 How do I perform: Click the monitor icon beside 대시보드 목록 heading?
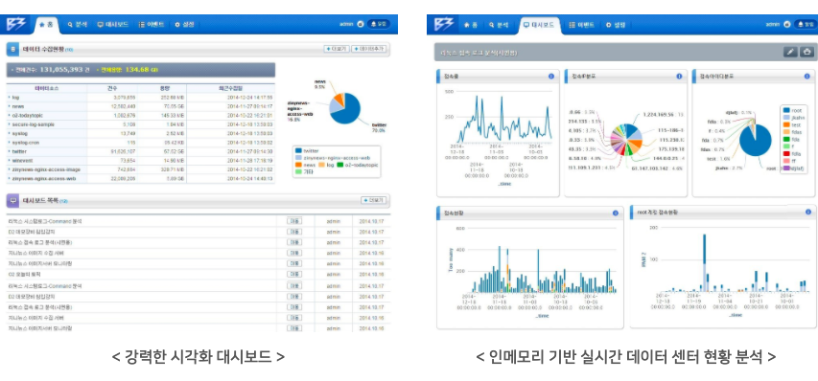click(13, 200)
